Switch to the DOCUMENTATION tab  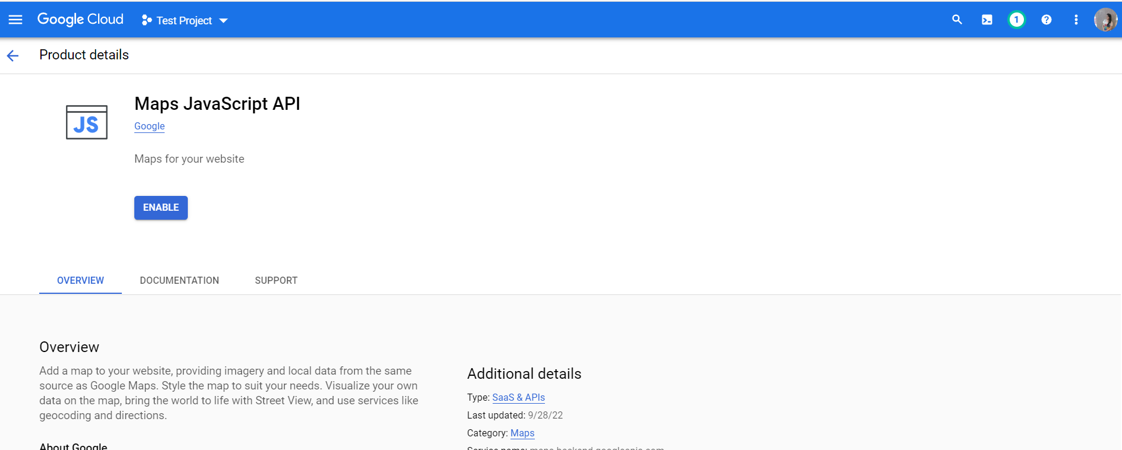click(179, 280)
